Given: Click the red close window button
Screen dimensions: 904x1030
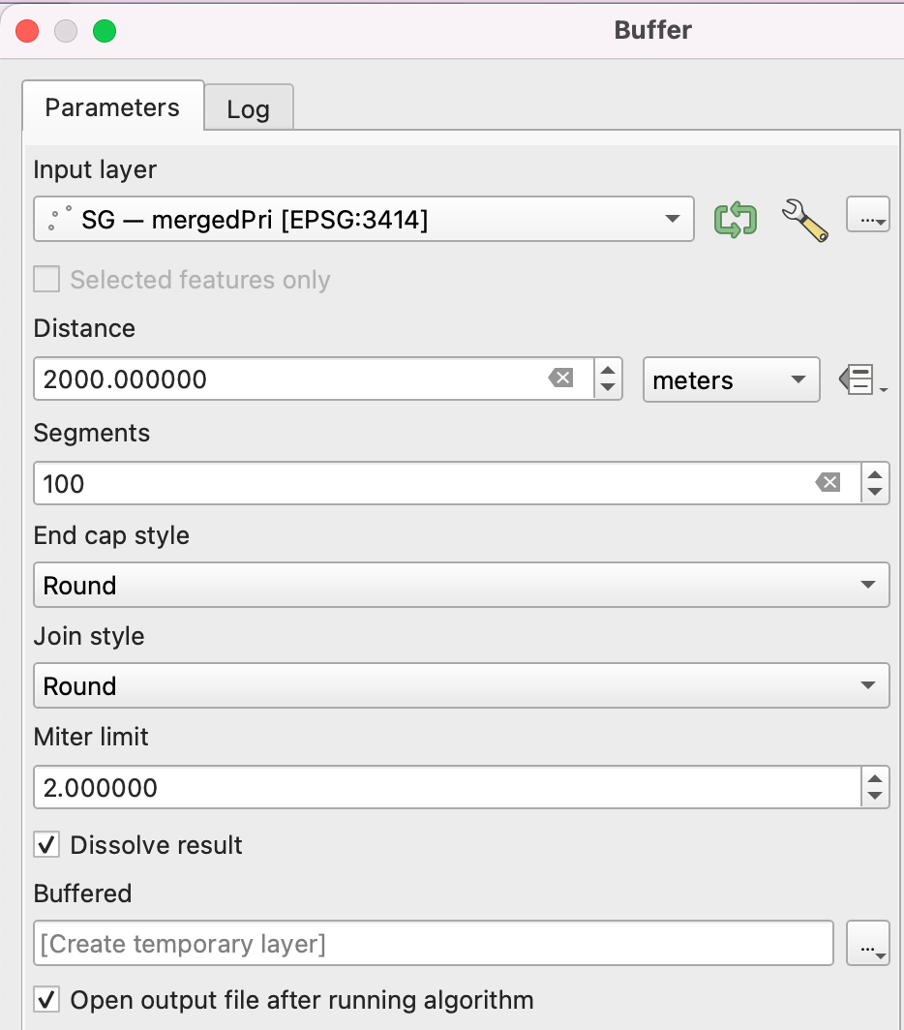Looking at the screenshot, I should tap(28, 30).
